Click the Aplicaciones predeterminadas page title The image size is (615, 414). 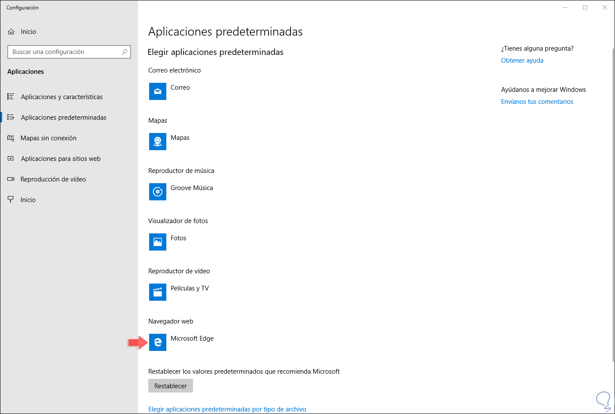226,32
